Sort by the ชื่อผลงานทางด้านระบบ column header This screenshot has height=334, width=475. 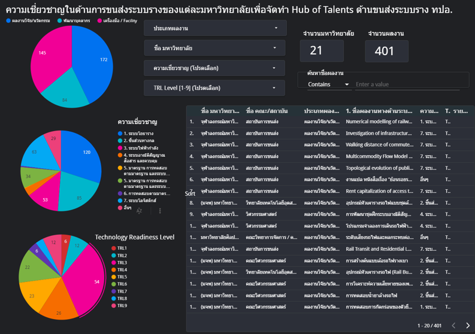coord(379,111)
